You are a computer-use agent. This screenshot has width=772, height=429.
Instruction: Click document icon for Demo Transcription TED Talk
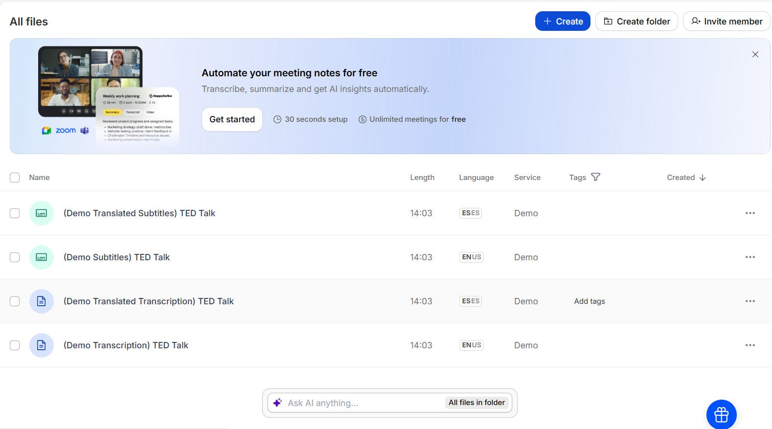pos(42,345)
